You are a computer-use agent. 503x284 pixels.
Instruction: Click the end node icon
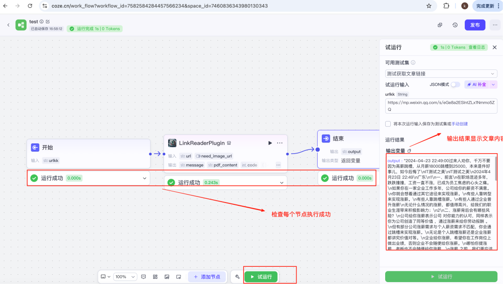[x=326, y=138]
